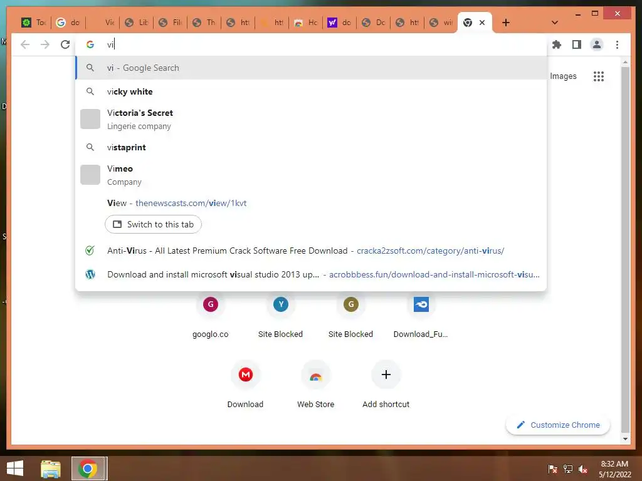Open the Extensions puzzle icon
642x481 pixels.
[x=557, y=44]
